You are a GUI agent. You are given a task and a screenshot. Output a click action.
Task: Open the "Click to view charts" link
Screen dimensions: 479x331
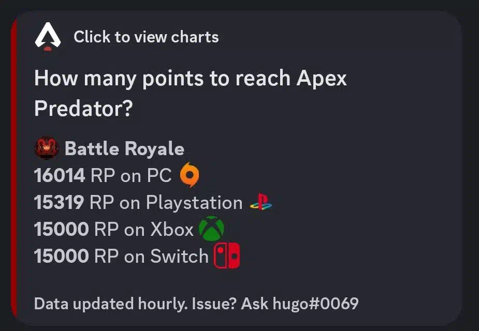click(x=146, y=37)
